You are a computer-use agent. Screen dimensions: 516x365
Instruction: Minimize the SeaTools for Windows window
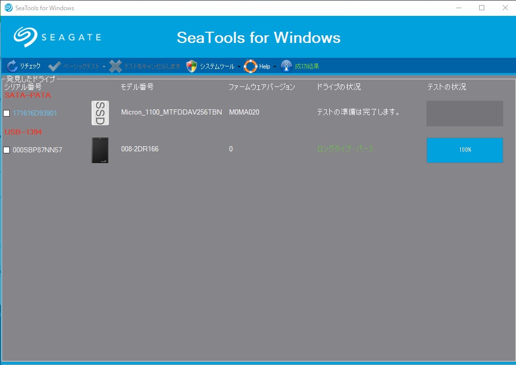click(459, 8)
